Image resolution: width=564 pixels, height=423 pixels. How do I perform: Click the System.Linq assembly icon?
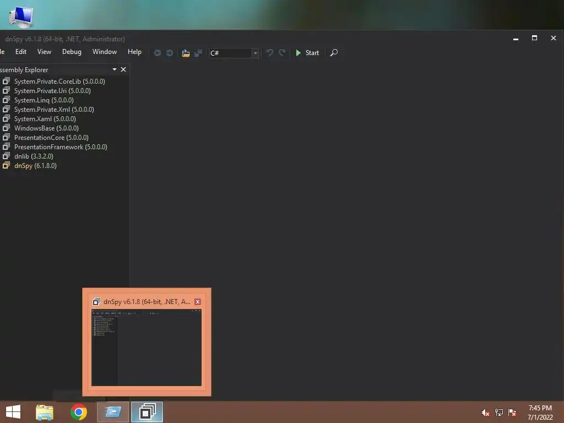[x=6, y=100]
